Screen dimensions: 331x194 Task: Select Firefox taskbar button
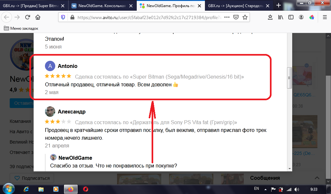71,189
